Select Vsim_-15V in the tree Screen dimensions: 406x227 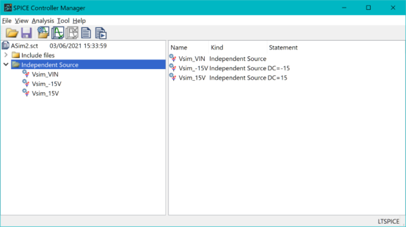click(46, 84)
